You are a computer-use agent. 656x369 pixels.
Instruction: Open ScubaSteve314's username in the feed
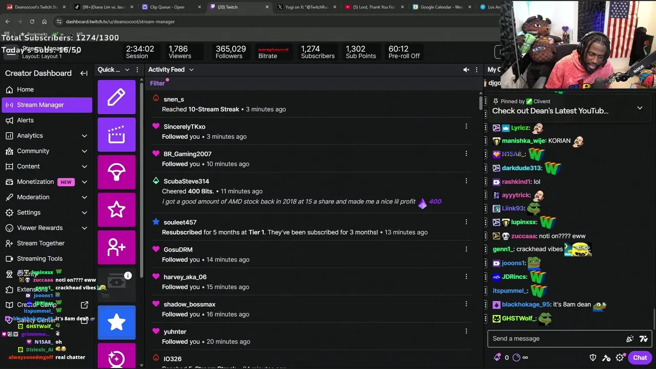click(x=186, y=181)
